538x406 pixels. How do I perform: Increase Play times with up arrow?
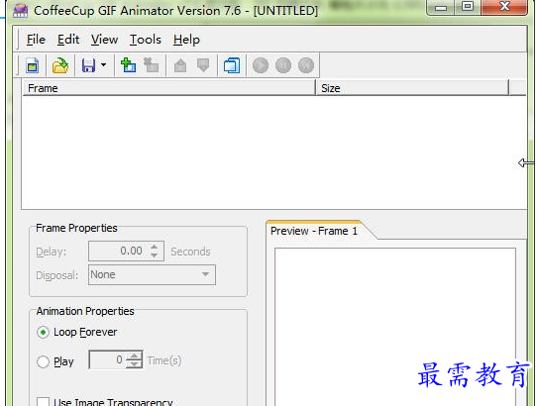click(134, 355)
